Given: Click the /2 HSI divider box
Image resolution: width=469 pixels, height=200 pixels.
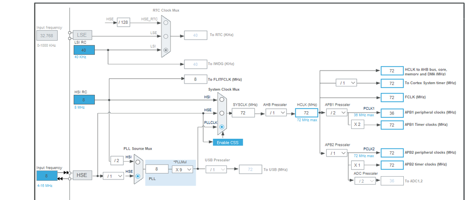Looking at the screenshot, I should [116, 161].
